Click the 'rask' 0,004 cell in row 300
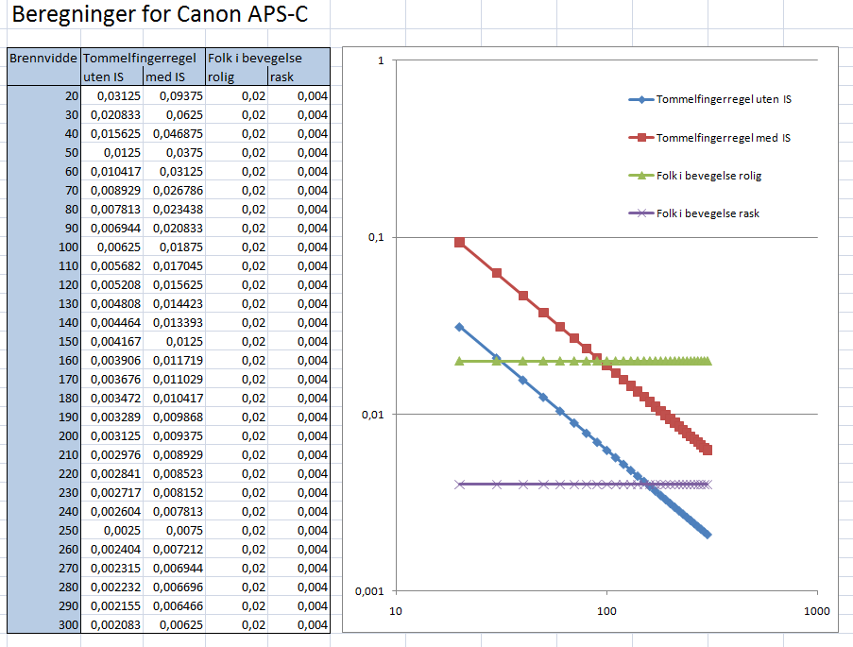The width and height of the screenshot is (853, 647). (x=299, y=624)
